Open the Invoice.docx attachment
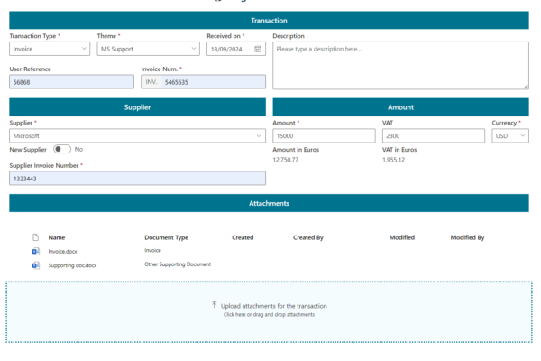The height and width of the screenshot is (361, 541). tap(65, 251)
